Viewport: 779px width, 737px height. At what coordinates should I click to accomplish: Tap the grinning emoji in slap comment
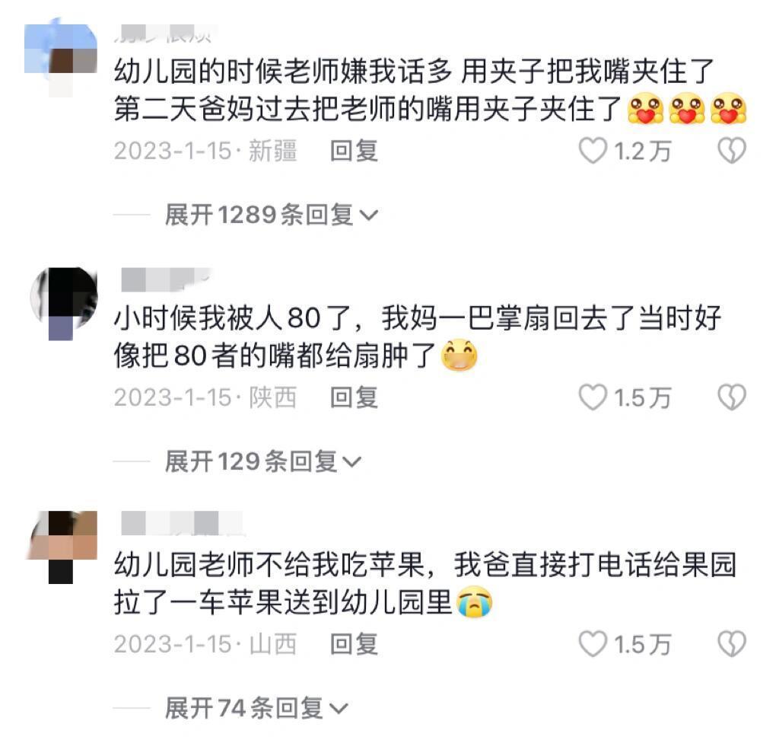tap(459, 355)
